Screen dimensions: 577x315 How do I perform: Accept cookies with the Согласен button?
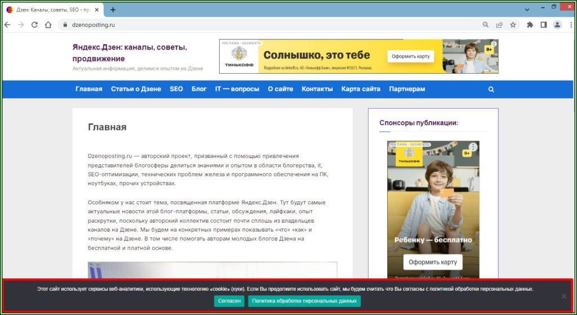[x=229, y=301]
